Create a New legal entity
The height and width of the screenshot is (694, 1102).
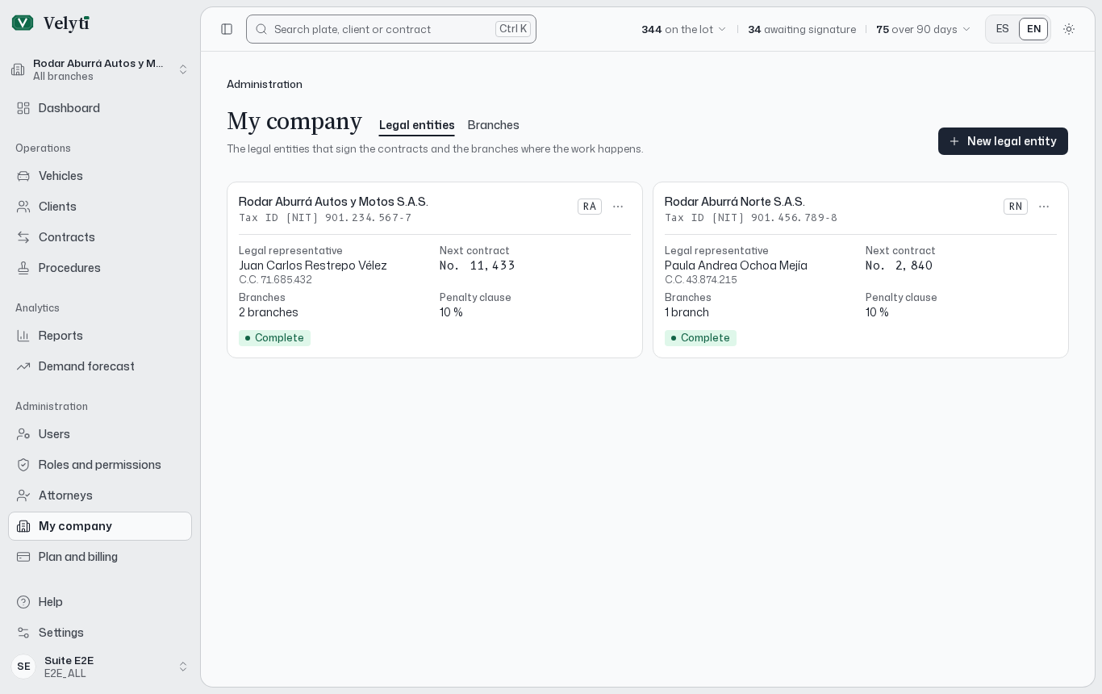[1003, 141]
